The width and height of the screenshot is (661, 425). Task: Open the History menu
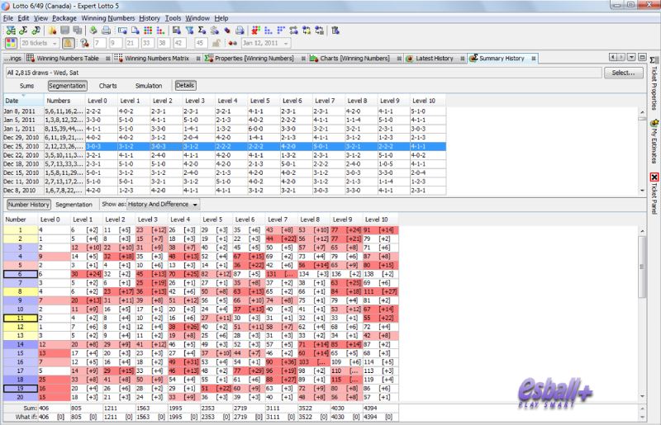tap(150, 18)
